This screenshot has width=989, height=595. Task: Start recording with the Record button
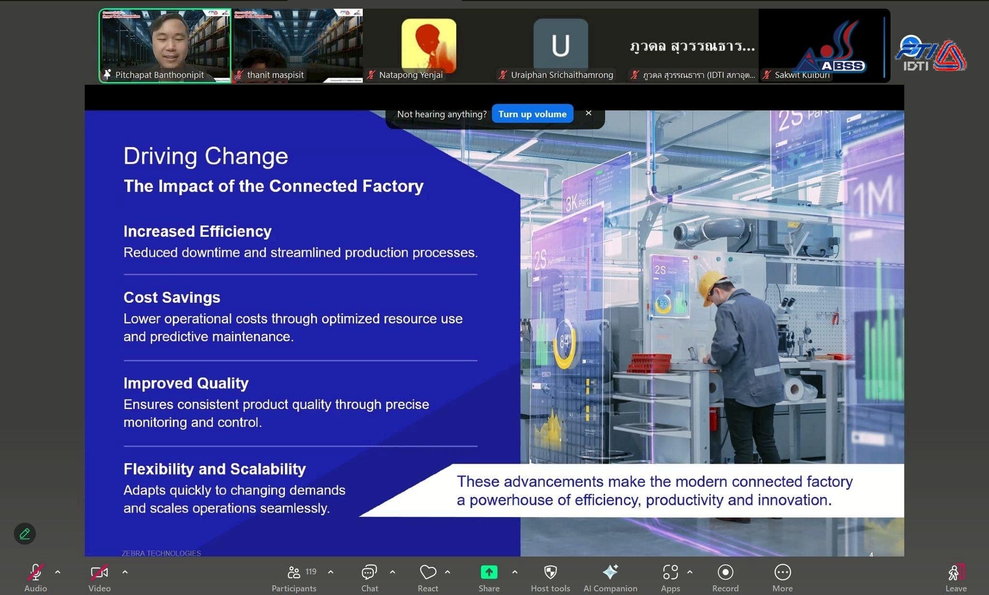tap(725, 578)
